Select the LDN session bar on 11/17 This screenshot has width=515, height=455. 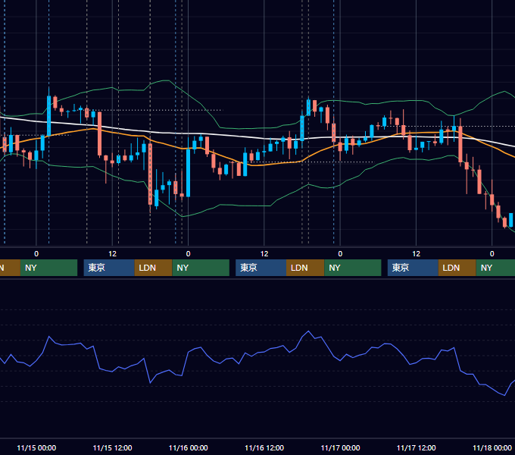pyautogui.click(x=457, y=268)
